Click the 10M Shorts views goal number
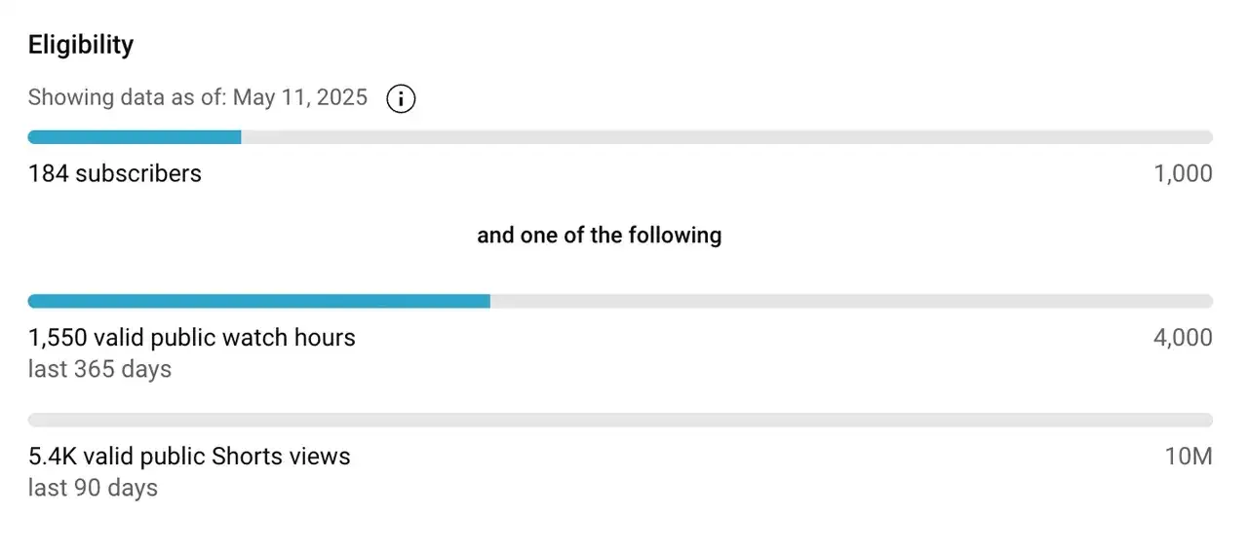The height and width of the screenshot is (551, 1248). point(1189,456)
